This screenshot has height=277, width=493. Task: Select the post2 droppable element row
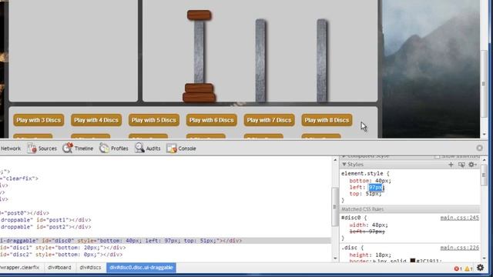click(x=166, y=227)
